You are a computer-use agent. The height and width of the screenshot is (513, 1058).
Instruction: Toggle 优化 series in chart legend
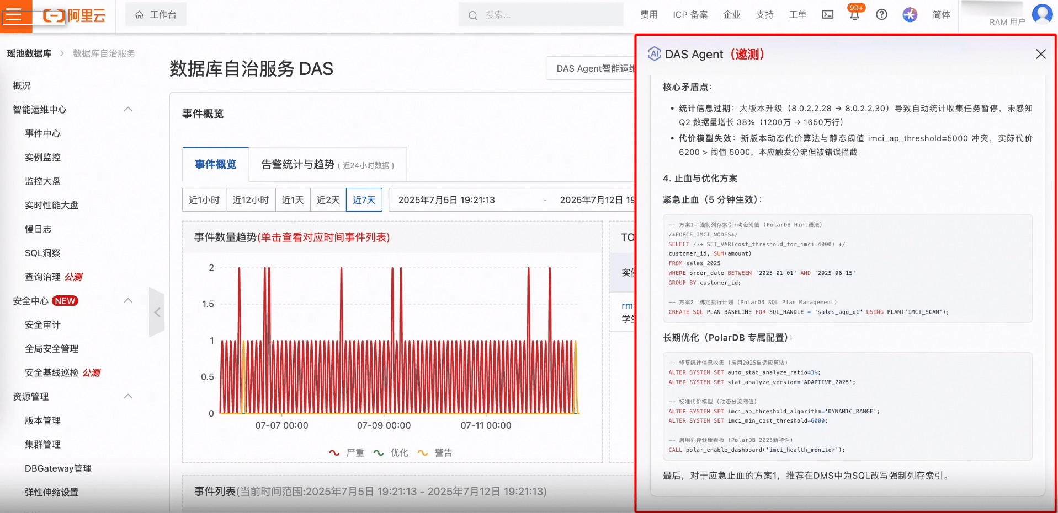tap(391, 452)
